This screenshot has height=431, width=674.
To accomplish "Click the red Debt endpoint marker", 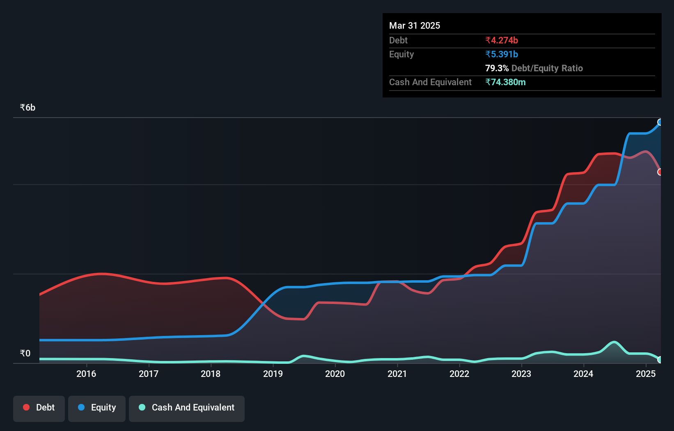I will (x=660, y=172).
